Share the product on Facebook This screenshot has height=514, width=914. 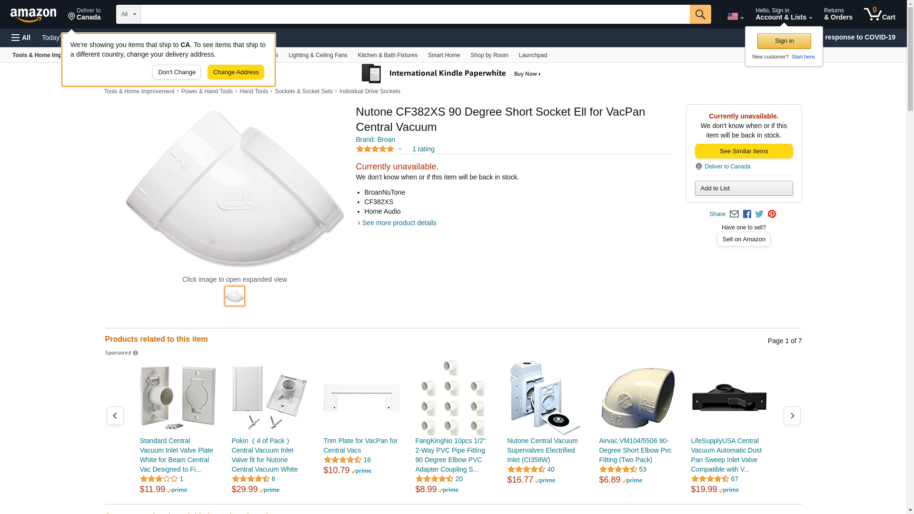pos(747,214)
